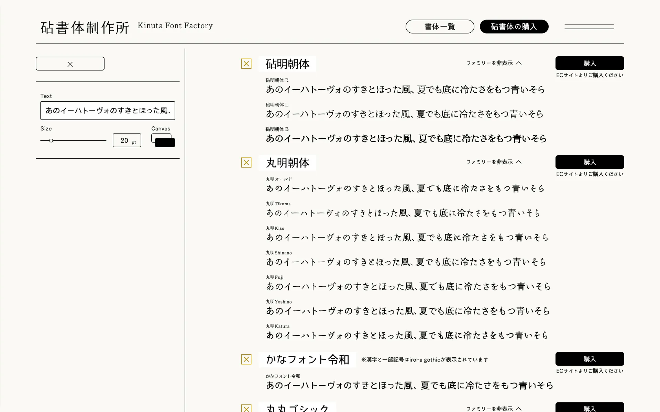The image size is (660, 412).
Task: Click the Size slider handle
Action: click(x=51, y=140)
